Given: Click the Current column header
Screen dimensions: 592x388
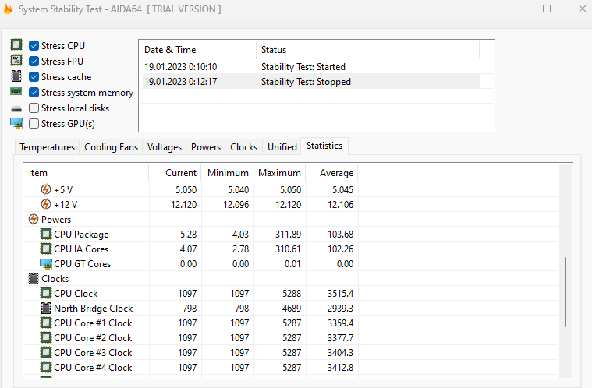Looking at the screenshot, I should 175,173.
